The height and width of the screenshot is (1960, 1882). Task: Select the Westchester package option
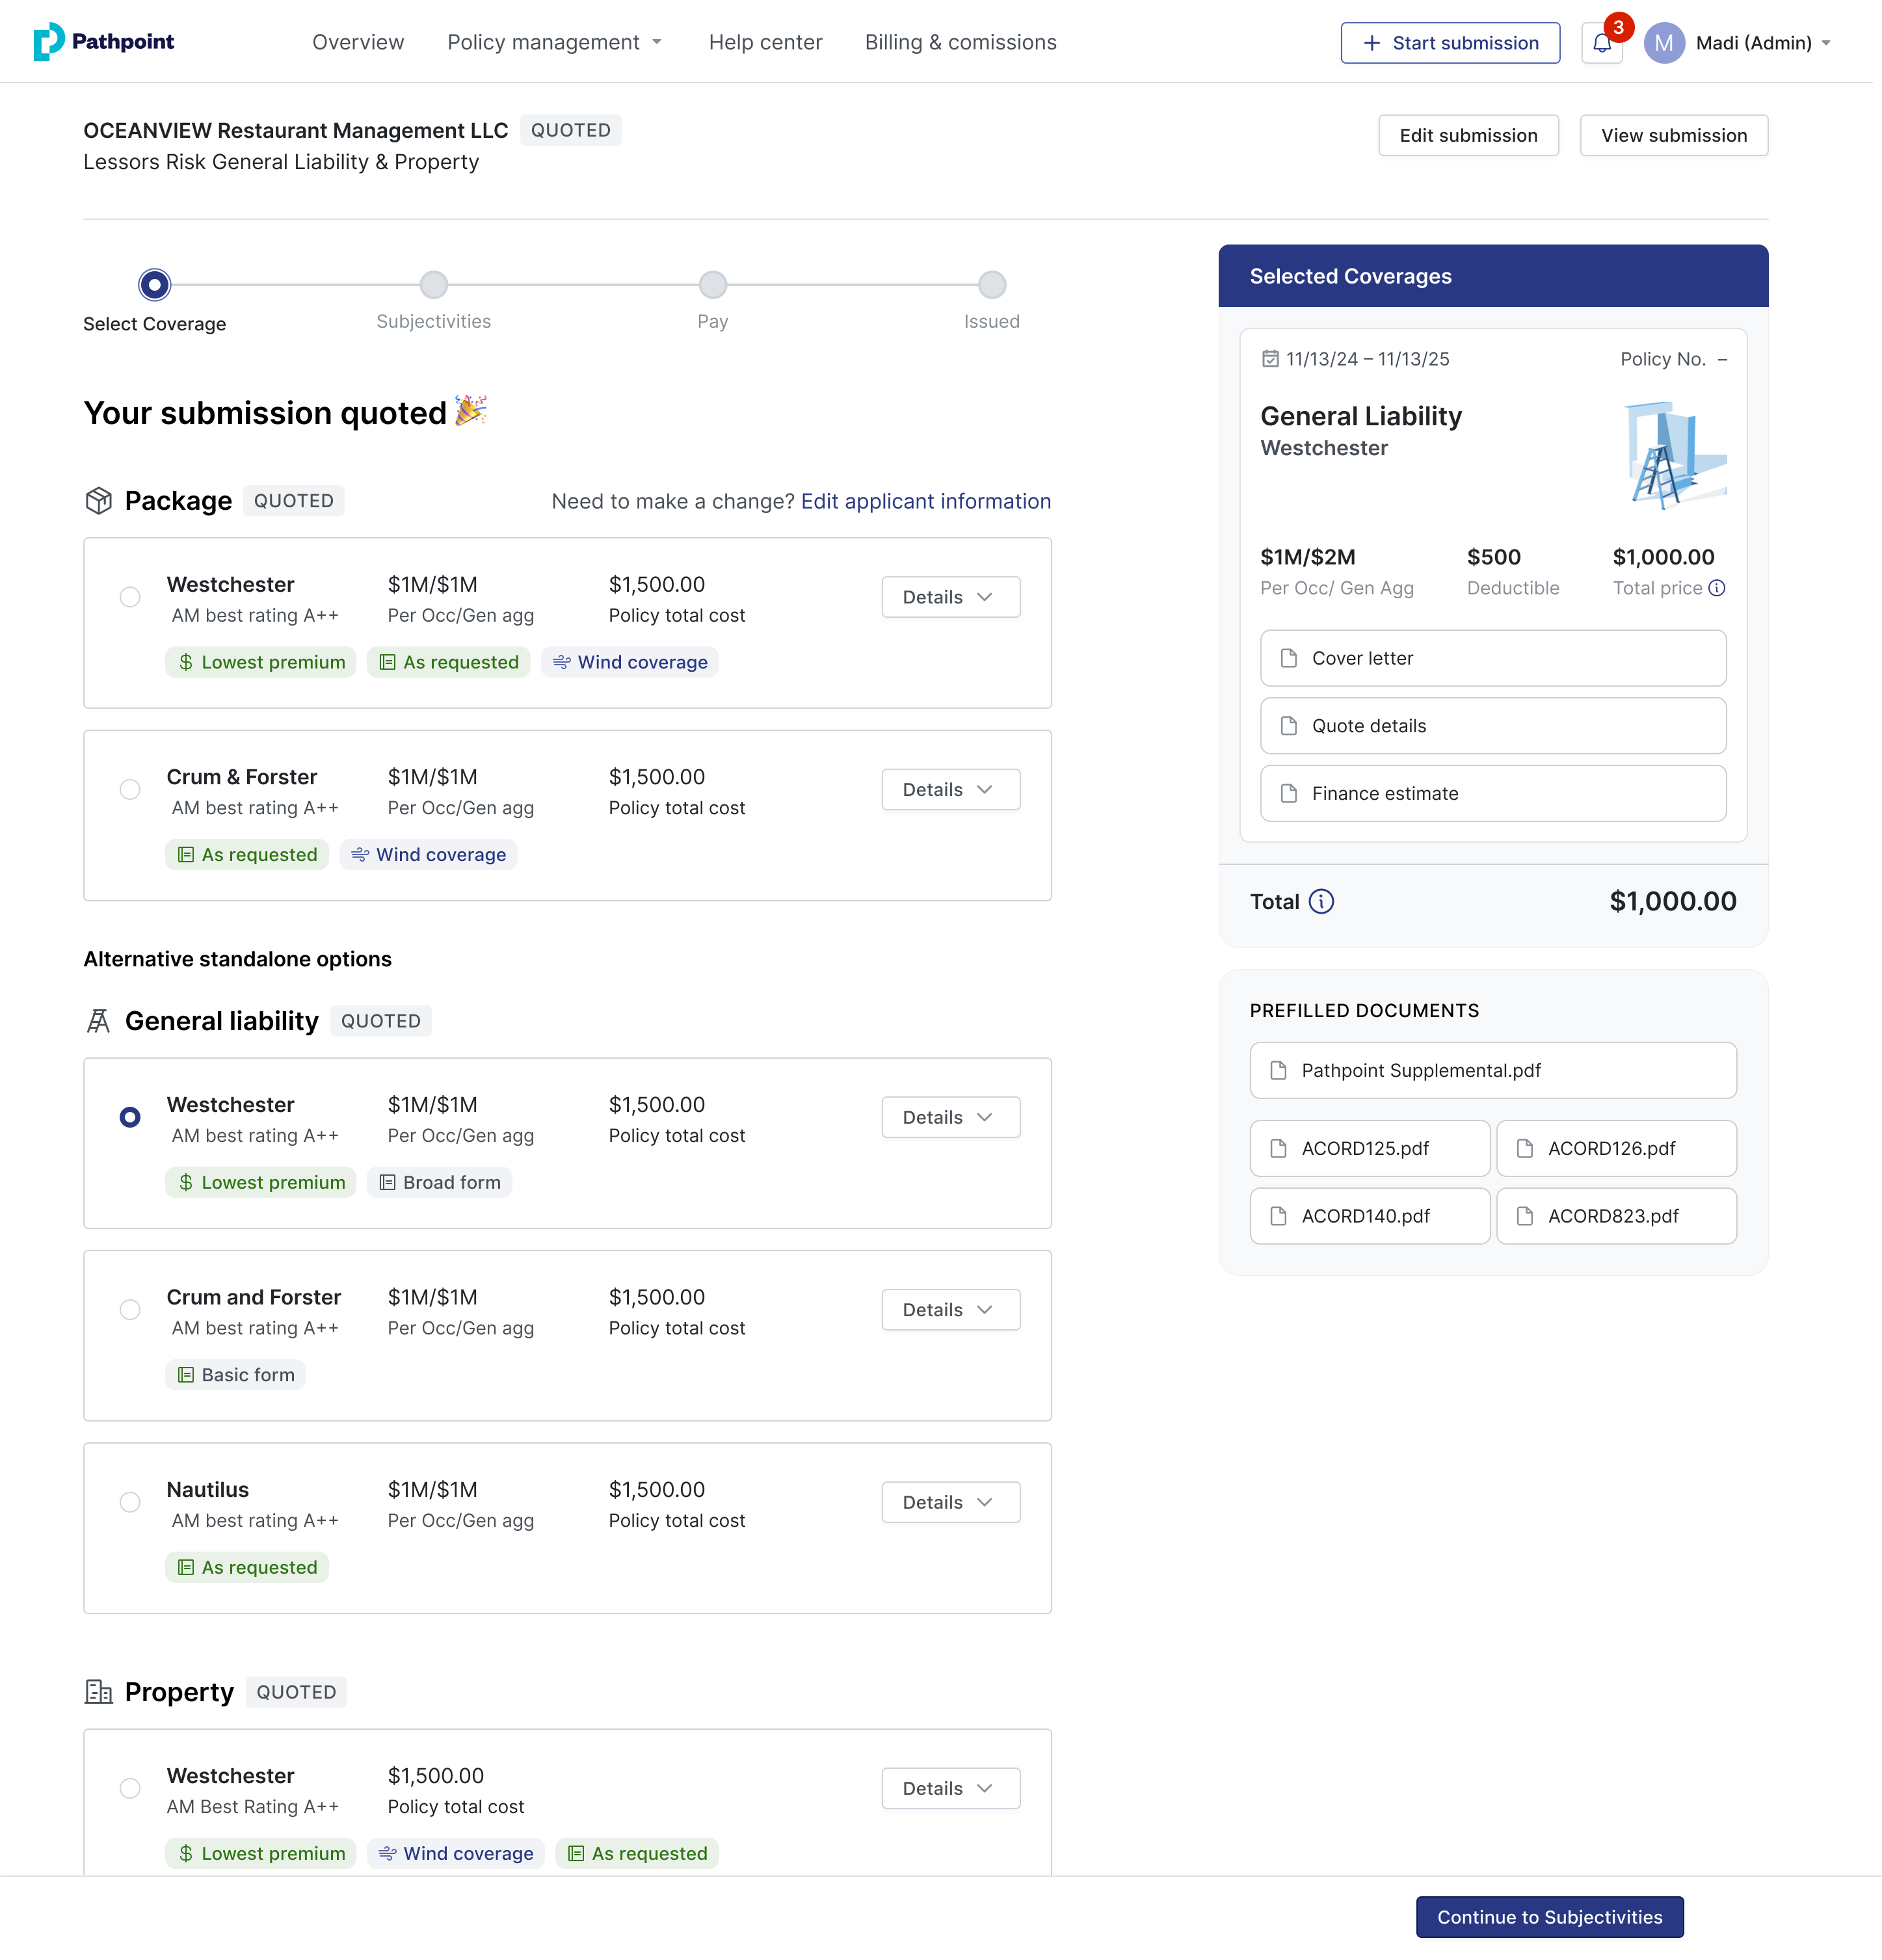[x=130, y=597]
